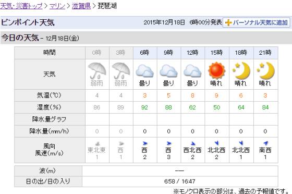Image resolution: width=292 pixels, height=194 pixels.
Task: Click the temperature value 9 at 15時
Action: pos(216,96)
